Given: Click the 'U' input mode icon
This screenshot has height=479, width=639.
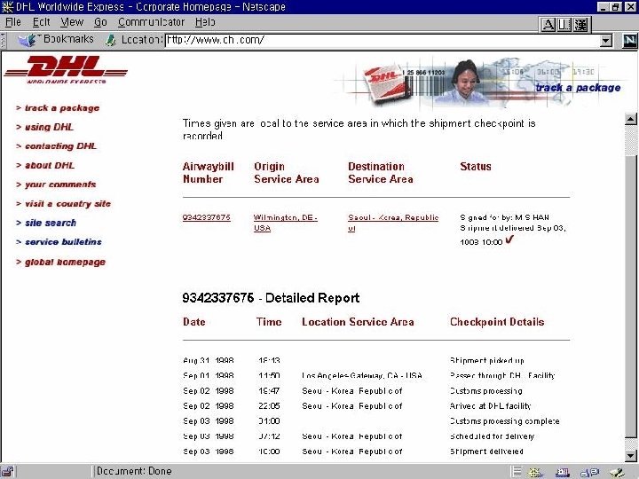Looking at the screenshot, I should tap(564, 25).
